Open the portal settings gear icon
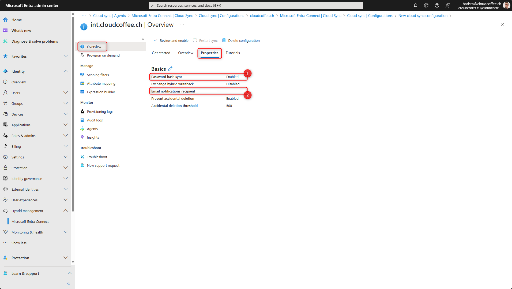This screenshot has width=512, height=289. (426, 5)
